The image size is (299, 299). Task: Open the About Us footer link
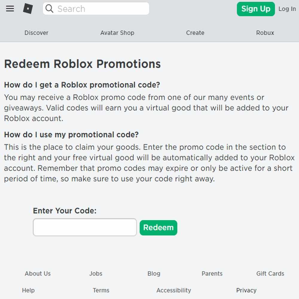click(38, 274)
